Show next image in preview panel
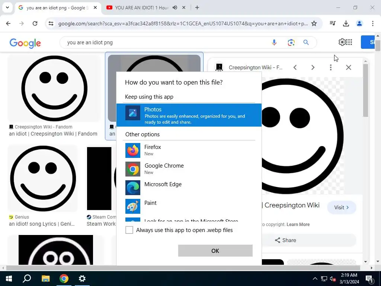Image resolution: width=381 pixels, height=286 pixels. 313,67
